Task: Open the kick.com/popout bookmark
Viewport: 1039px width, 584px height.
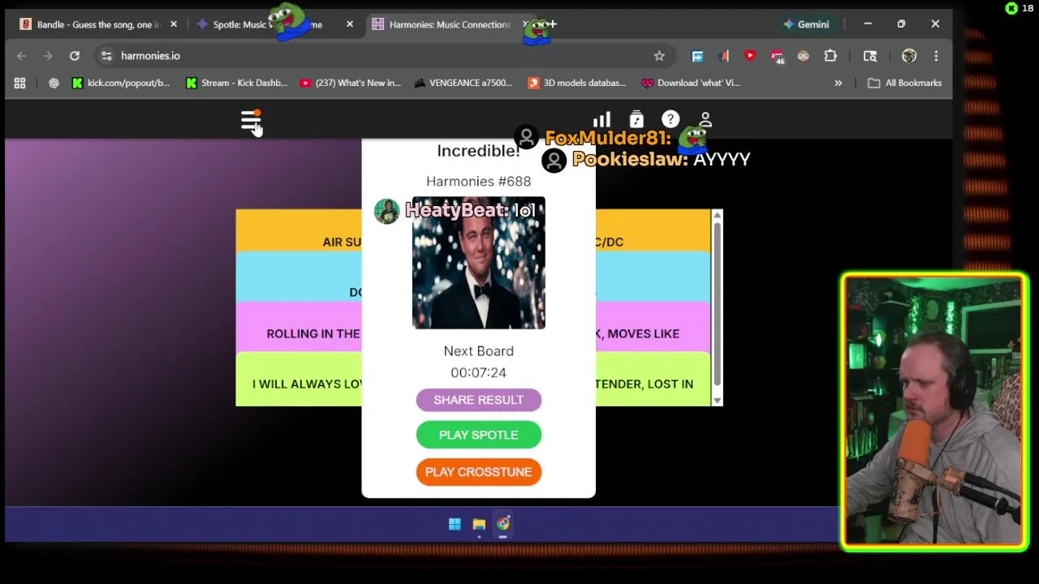Action: point(120,83)
